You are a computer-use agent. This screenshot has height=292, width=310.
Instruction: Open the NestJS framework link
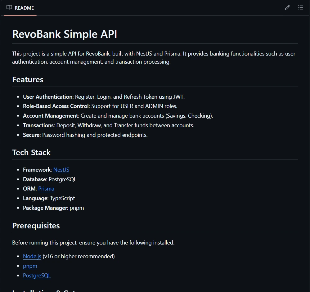[x=61, y=170]
